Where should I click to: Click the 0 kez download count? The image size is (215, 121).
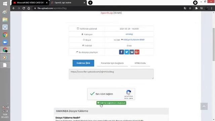129,46
